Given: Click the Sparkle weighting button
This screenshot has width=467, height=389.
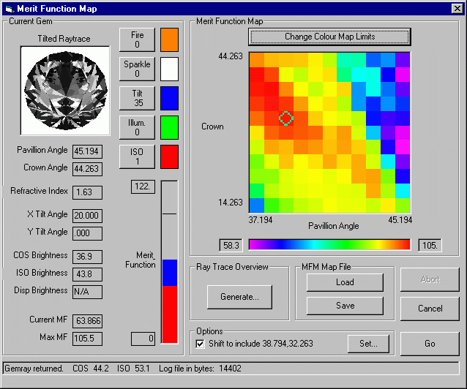Looking at the screenshot, I should [138, 69].
